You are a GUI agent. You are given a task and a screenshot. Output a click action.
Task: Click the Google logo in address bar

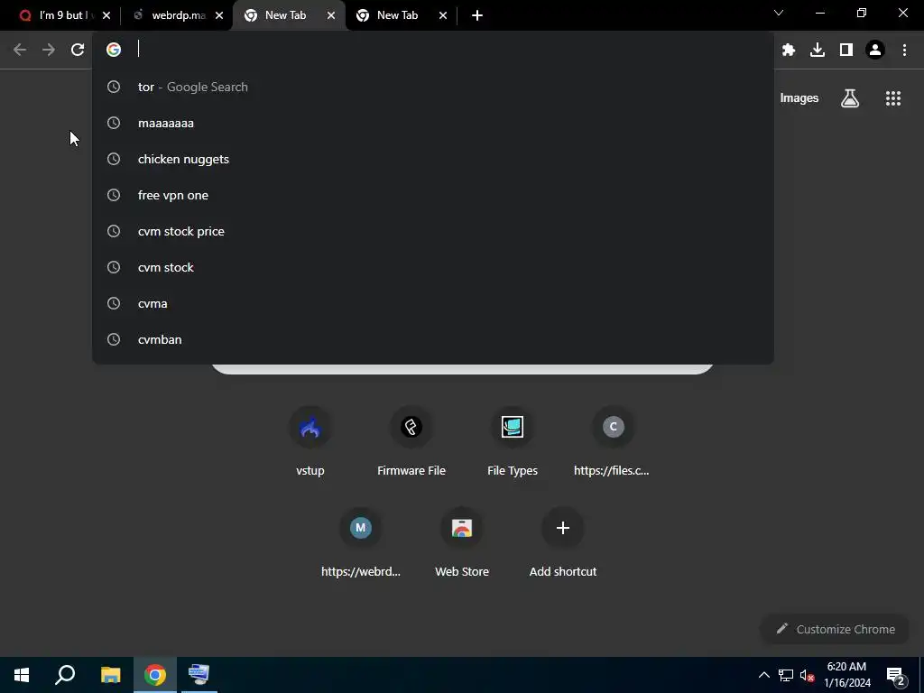pos(114,50)
